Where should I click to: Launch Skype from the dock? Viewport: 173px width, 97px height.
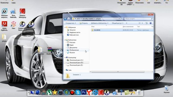click(x=78, y=92)
